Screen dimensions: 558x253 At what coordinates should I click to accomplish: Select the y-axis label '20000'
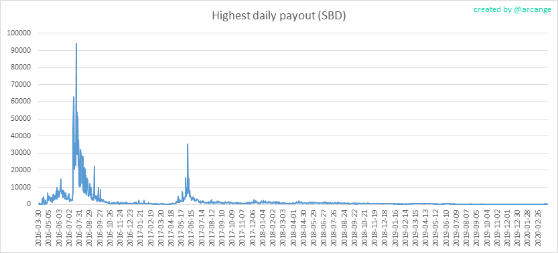click(x=21, y=170)
